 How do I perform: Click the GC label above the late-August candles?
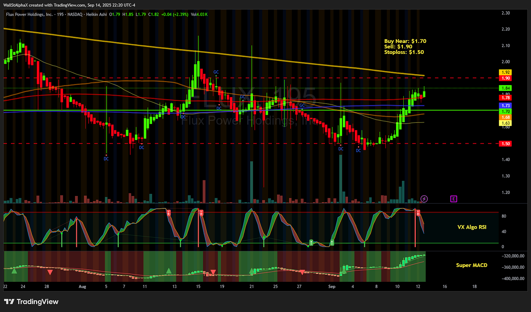[x=301, y=105]
